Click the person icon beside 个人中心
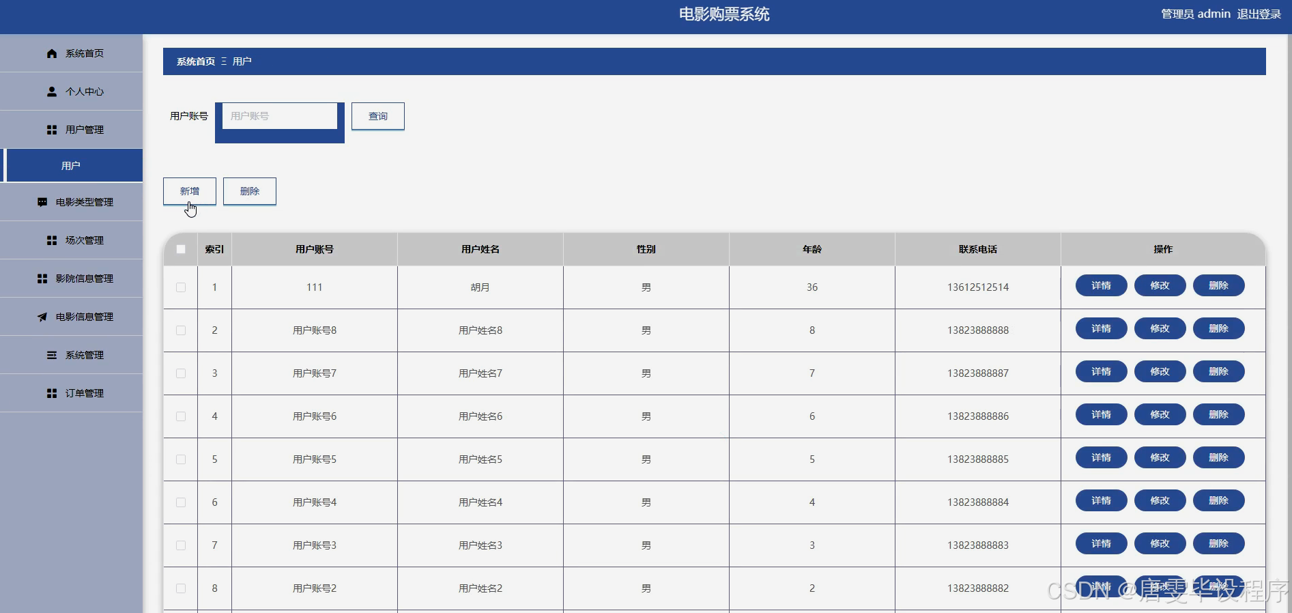 click(52, 91)
